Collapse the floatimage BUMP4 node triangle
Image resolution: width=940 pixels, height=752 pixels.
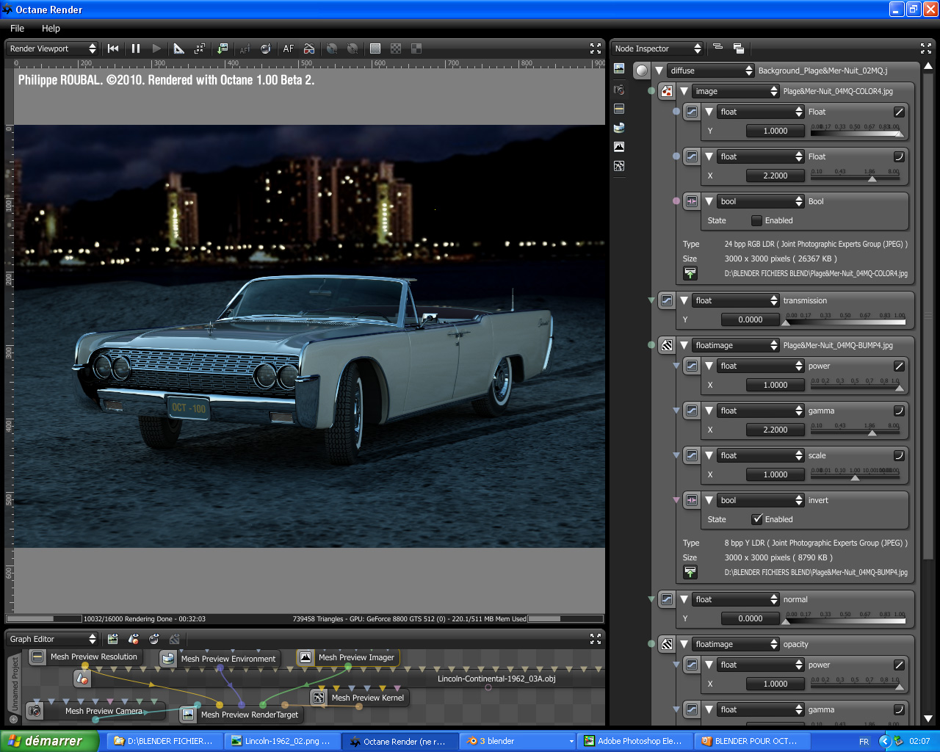(684, 345)
